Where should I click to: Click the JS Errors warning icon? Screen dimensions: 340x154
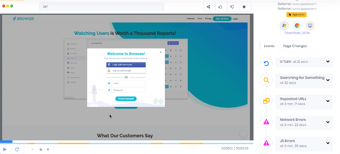(266, 143)
